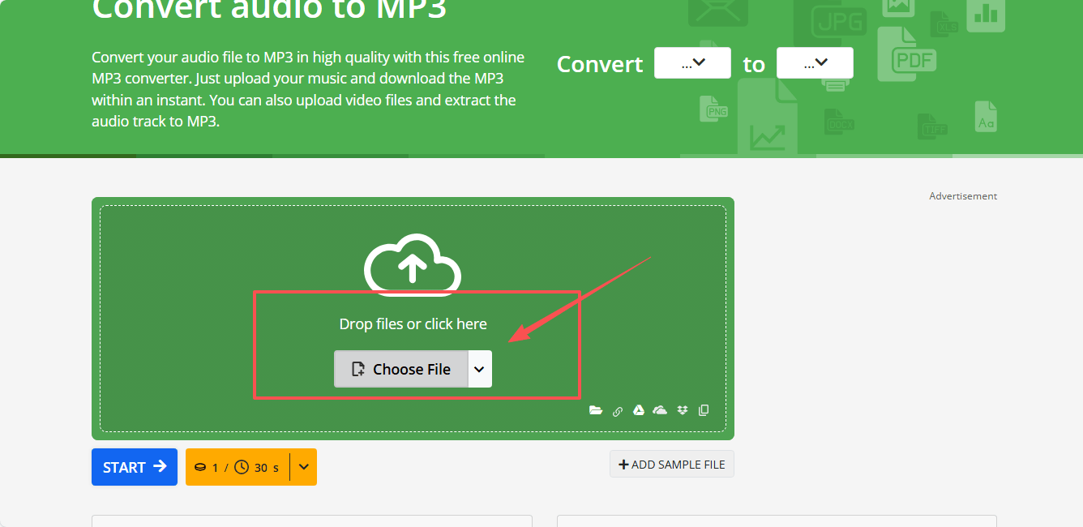Click the coin credits icon in orange button
Screen dimensions: 1083x527
click(x=200, y=468)
